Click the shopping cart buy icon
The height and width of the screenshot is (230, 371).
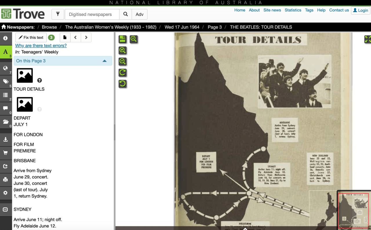6,153
